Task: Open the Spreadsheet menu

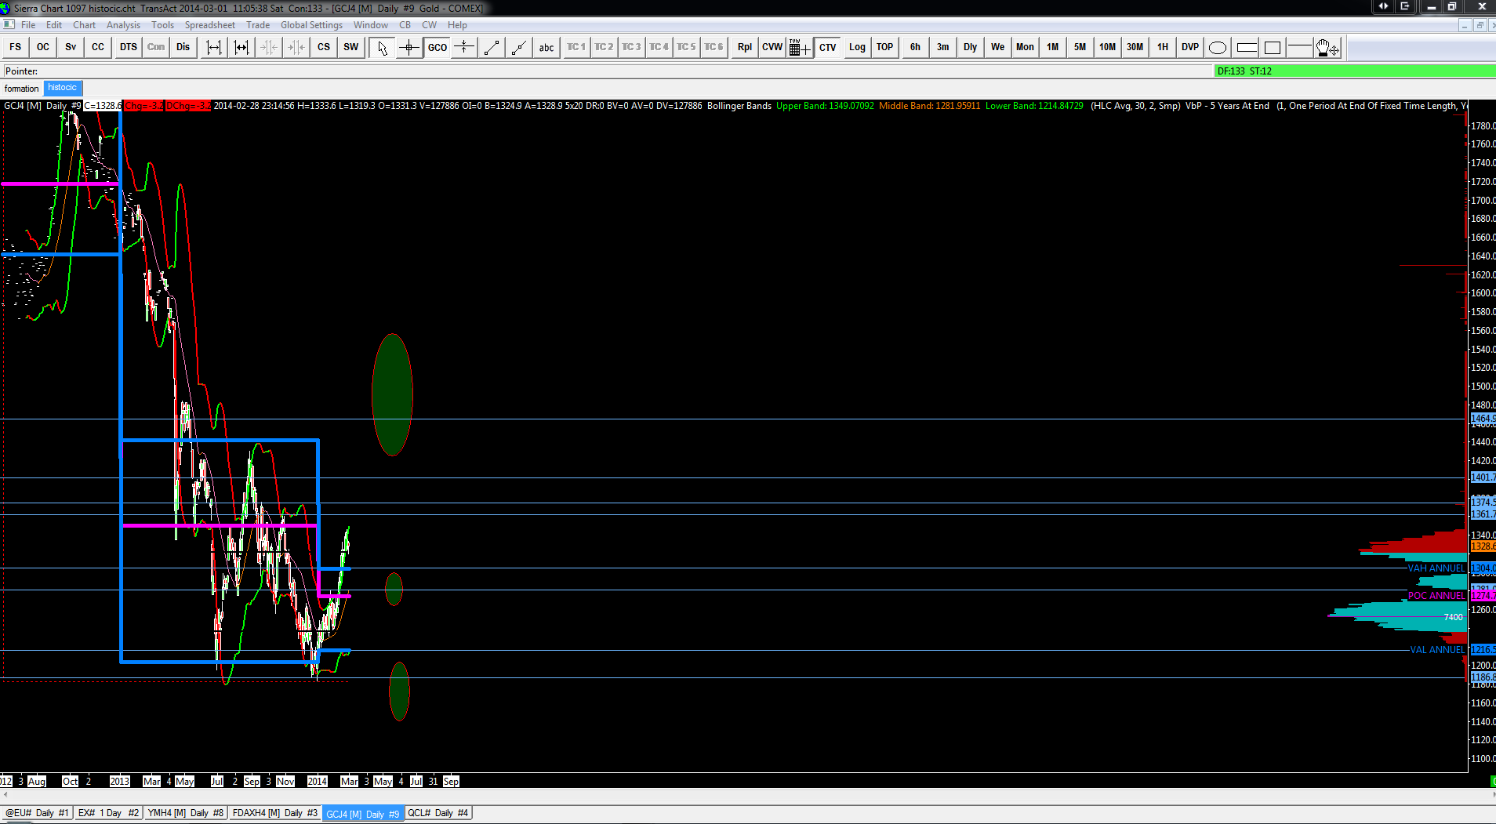Action: pyautogui.click(x=209, y=25)
